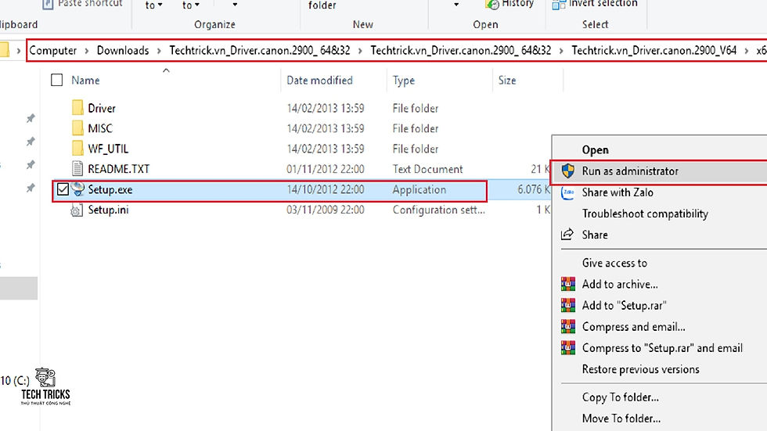Image resolution: width=767 pixels, height=431 pixels.
Task: Click Invert selection in the ribbon
Action: 603,4
